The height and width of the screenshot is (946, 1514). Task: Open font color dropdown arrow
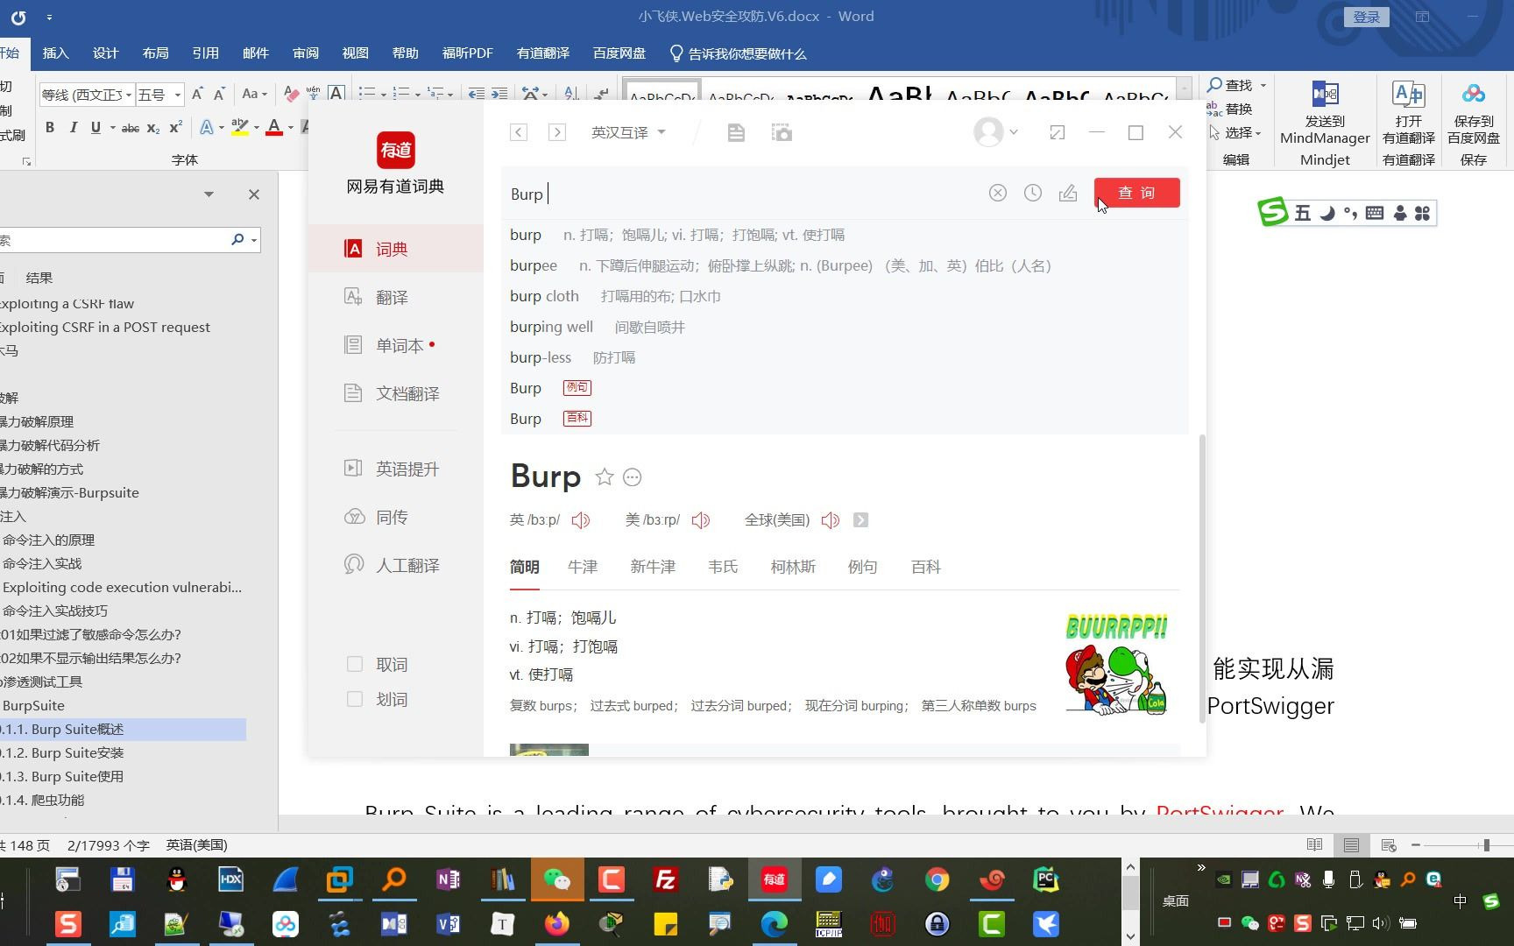click(x=292, y=128)
